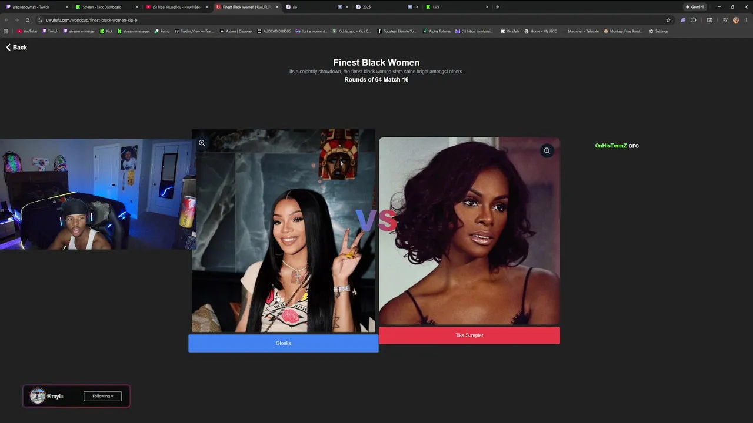
Task: Open a new browser tab
Action: 498,7
